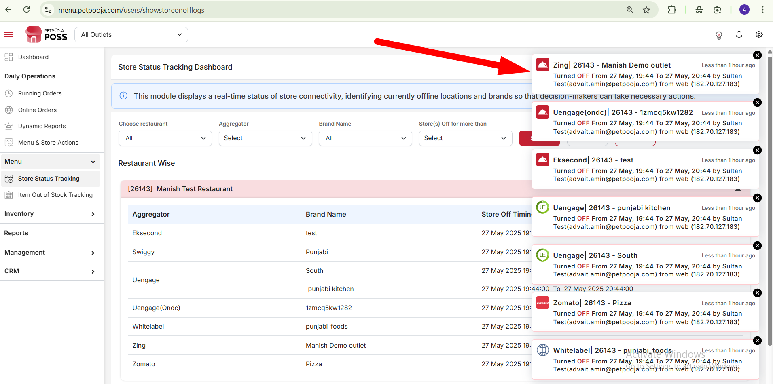Dismiss the Zing Manish Demo outlet notification
The height and width of the screenshot is (384, 773).
(757, 55)
